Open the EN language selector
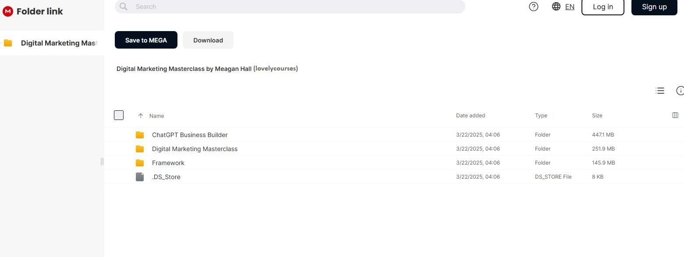684x257 pixels. click(570, 7)
